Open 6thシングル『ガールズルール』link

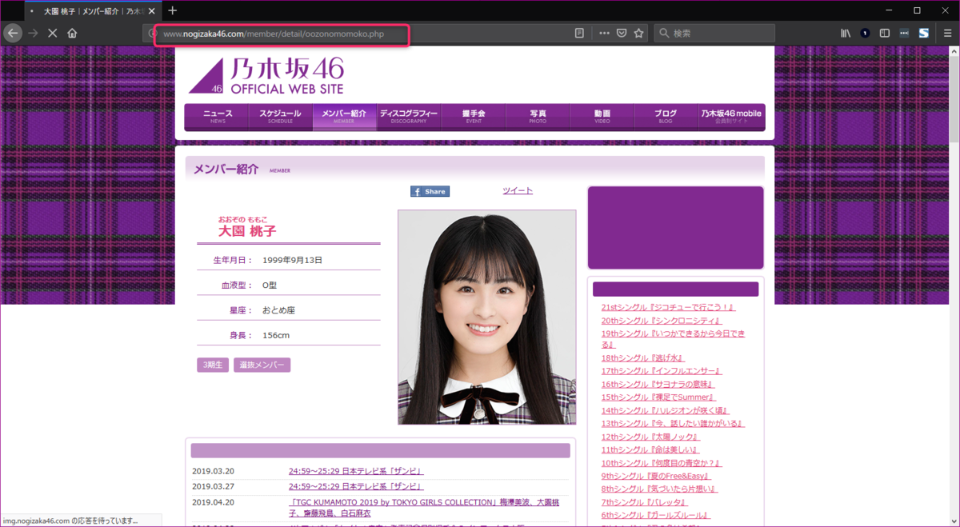(656, 516)
